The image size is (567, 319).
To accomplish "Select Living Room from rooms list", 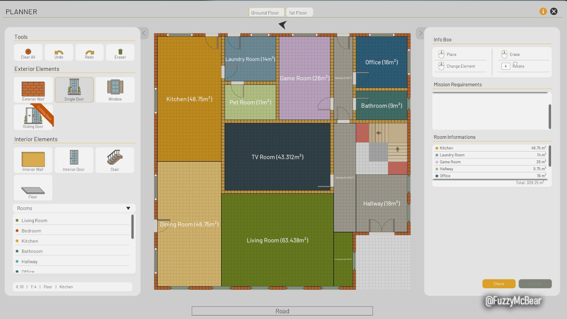I will point(34,220).
